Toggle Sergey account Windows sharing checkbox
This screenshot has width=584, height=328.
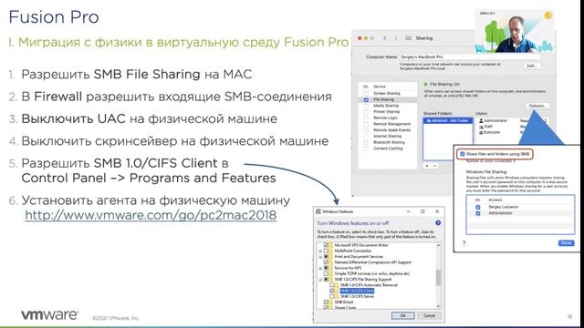478,207
